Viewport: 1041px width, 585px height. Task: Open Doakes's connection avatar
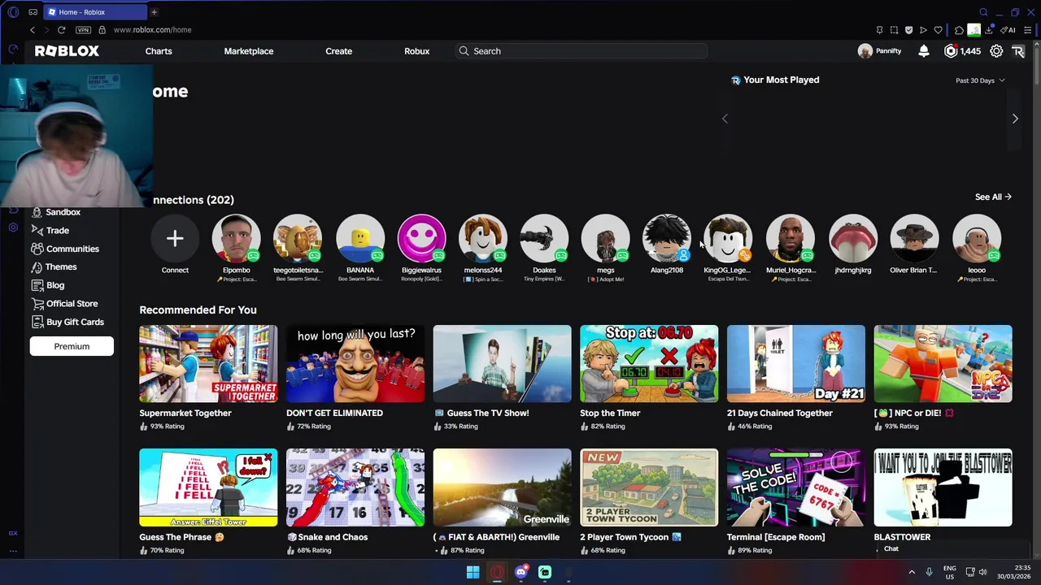pos(544,238)
